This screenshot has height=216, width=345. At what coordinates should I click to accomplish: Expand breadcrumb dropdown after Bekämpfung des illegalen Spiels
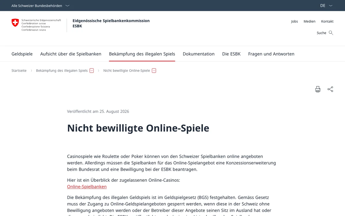[x=92, y=71]
